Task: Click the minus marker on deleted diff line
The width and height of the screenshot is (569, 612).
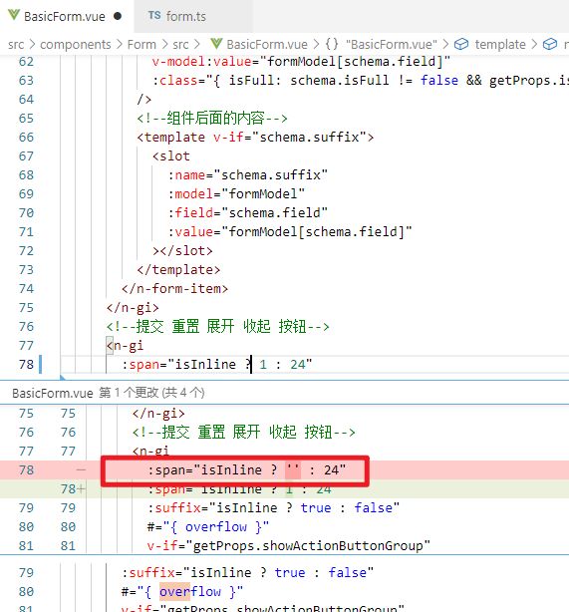Action: tap(81, 469)
